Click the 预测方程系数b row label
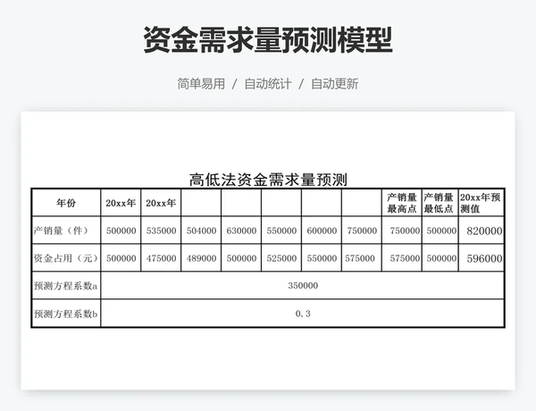 click(x=66, y=314)
